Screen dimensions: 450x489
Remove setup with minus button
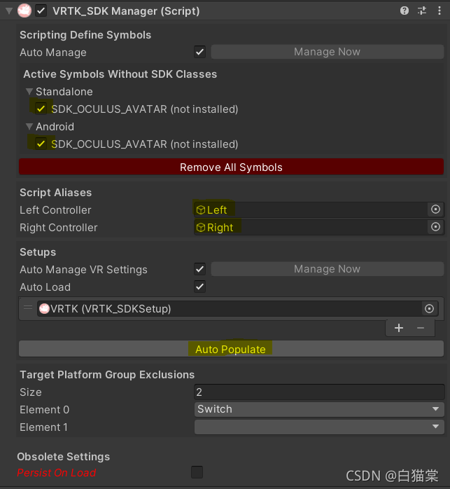point(421,328)
